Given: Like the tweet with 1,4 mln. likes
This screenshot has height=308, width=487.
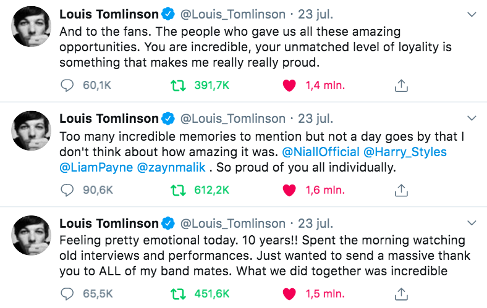Looking at the screenshot, I should coord(289,86).
